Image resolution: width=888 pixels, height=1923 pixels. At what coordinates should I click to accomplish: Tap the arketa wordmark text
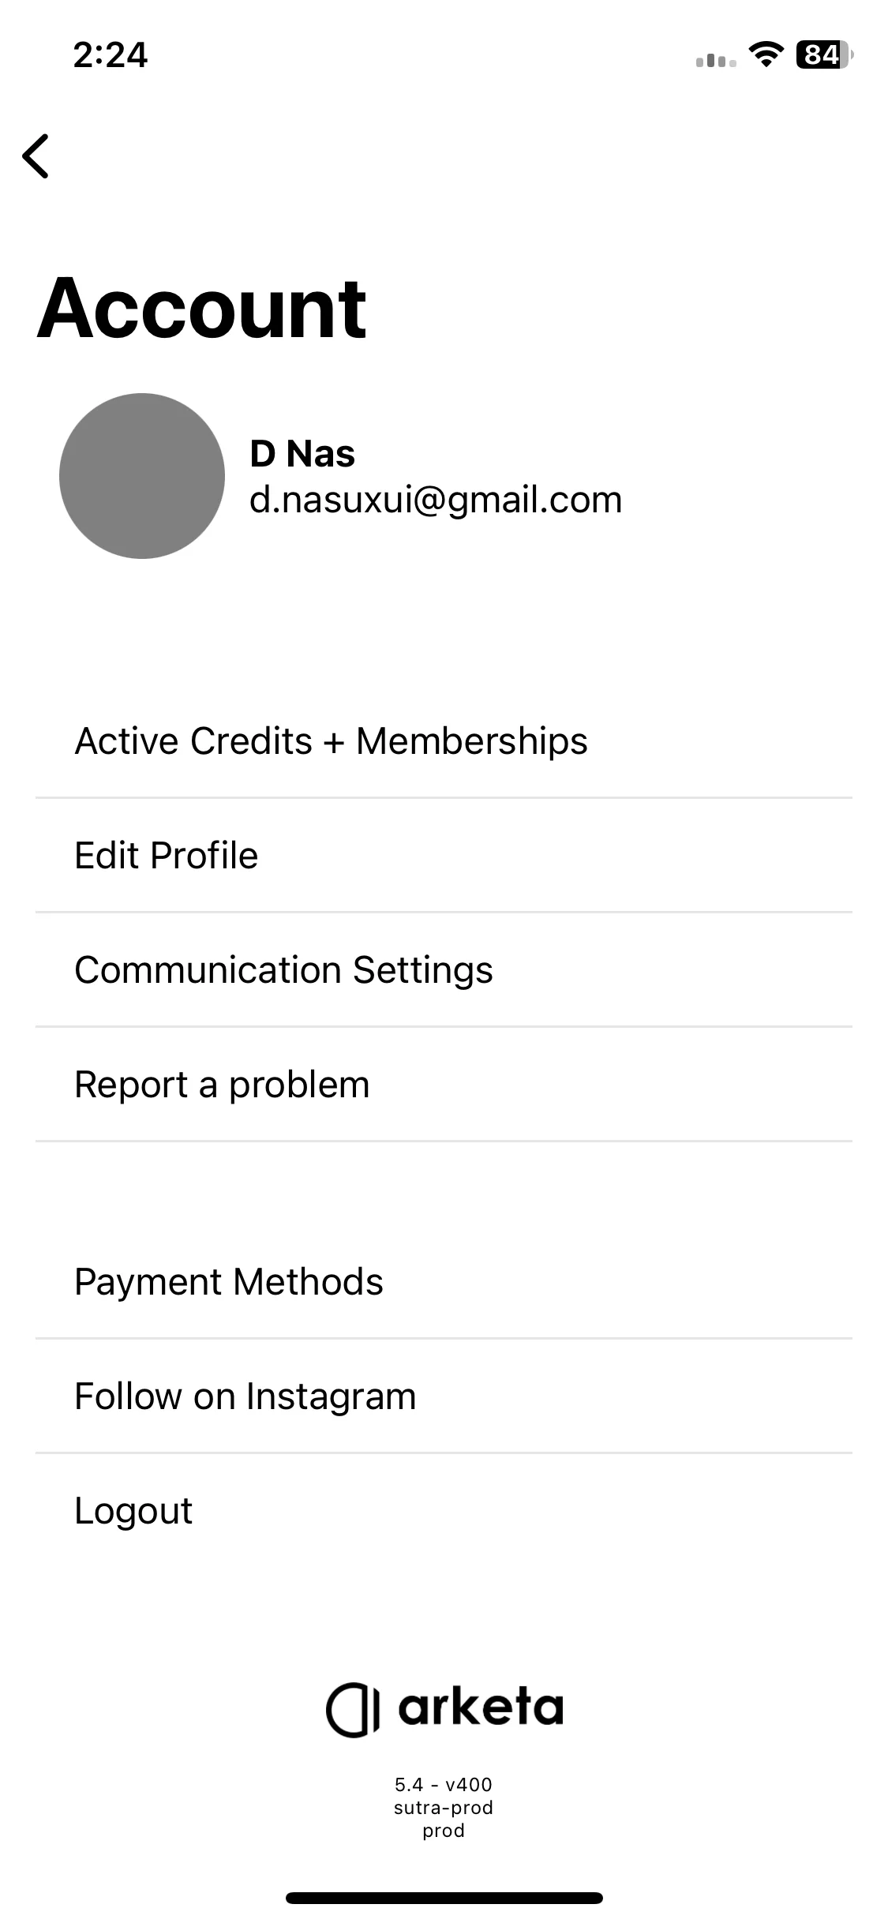pyautogui.click(x=481, y=1707)
